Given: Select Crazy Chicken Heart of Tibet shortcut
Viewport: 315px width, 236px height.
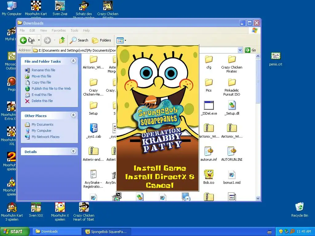Looking at the screenshot, I should [x=84, y=212].
